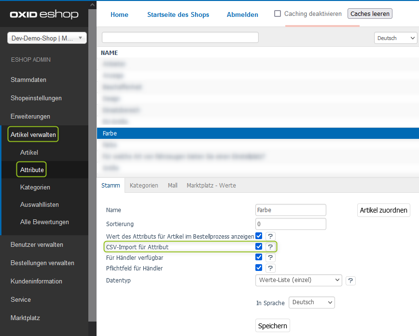
Task: Click Speichern to save attribute
Action: click(273, 325)
